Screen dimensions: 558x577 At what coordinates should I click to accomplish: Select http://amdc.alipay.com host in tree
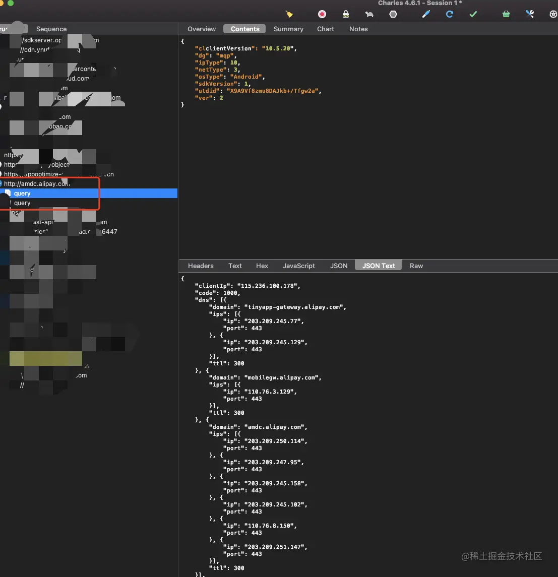coord(37,183)
